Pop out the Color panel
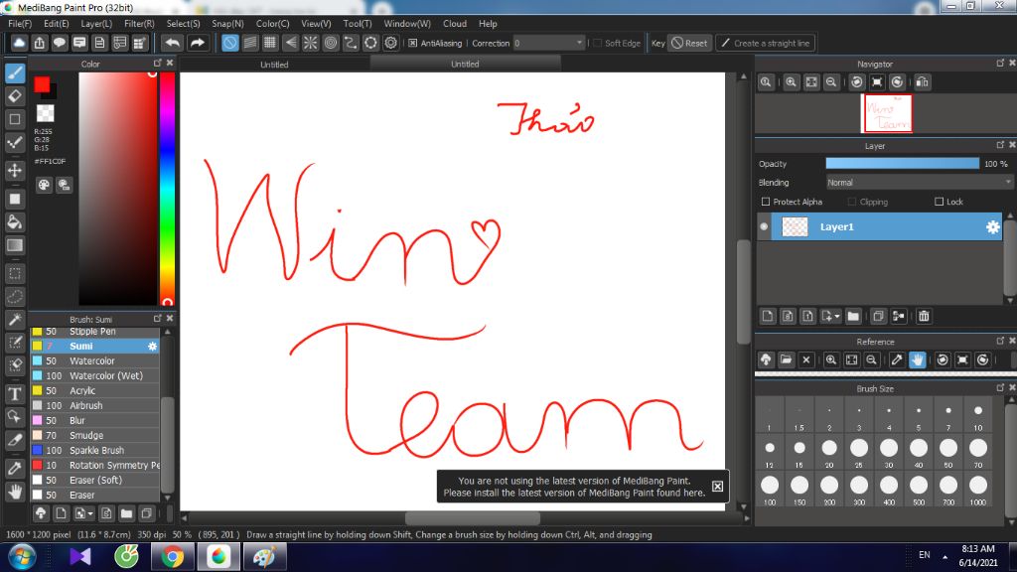Image resolution: width=1017 pixels, height=572 pixels. [157, 63]
